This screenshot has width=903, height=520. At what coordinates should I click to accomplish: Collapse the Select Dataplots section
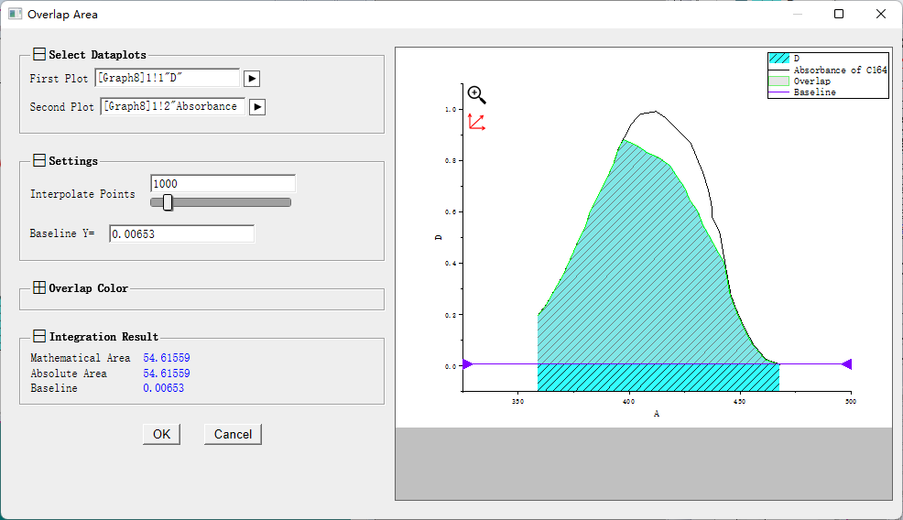[39, 55]
